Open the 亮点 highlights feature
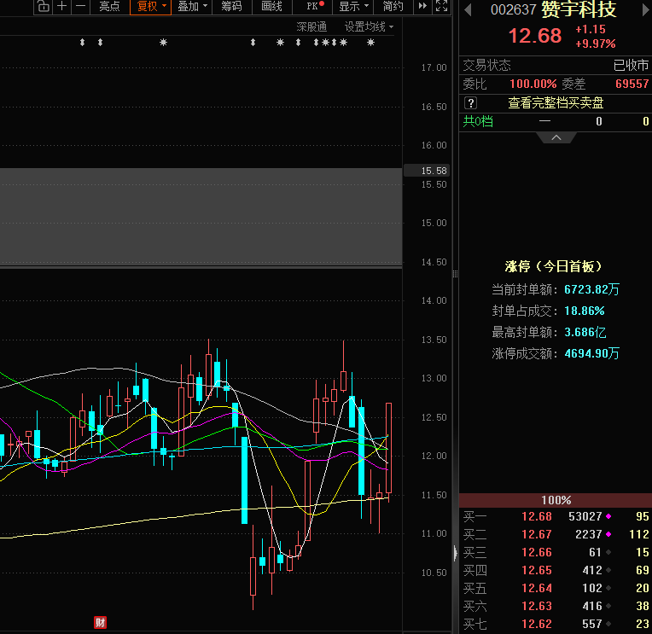 tap(110, 6)
